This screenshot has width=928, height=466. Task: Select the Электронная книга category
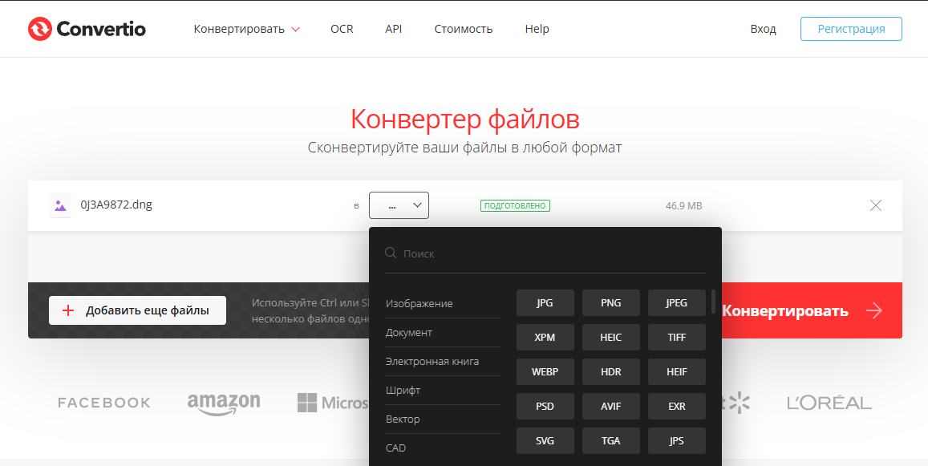tap(443, 361)
